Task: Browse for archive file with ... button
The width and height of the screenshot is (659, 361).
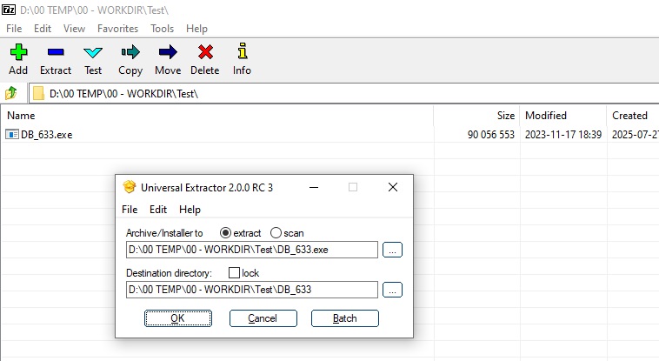Action: [x=393, y=250]
